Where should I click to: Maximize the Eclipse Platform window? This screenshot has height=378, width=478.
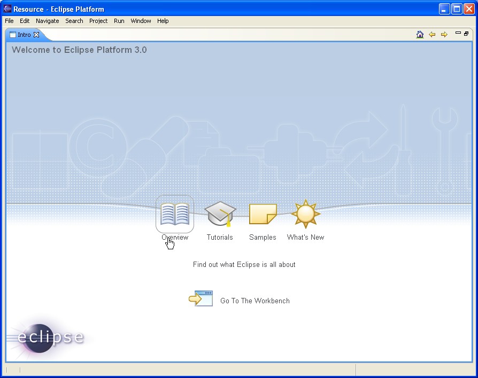pyautogui.click(x=457, y=9)
